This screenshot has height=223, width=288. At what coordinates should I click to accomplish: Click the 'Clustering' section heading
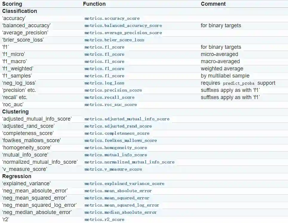pos(16,112)
